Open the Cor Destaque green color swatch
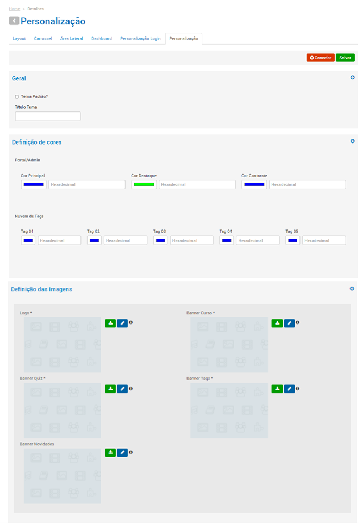362x523 pixels. [144, 185]
